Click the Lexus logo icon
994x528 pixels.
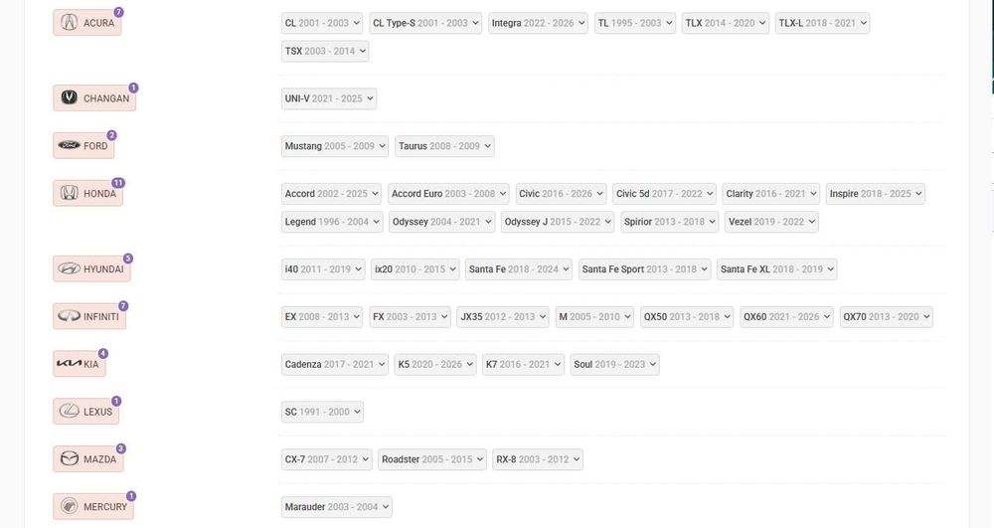(70, 411)
